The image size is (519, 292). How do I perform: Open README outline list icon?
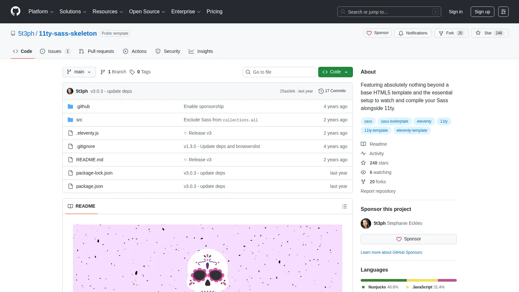click(x=344, y=206)
